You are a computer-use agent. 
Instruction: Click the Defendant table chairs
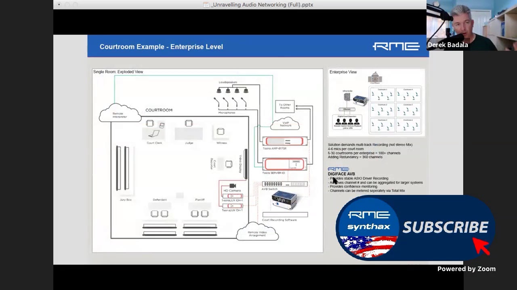point(159,214)
